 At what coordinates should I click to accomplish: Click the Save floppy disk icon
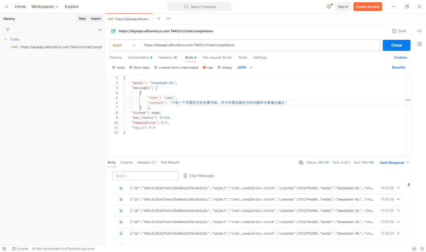click(x=394, y=31)
